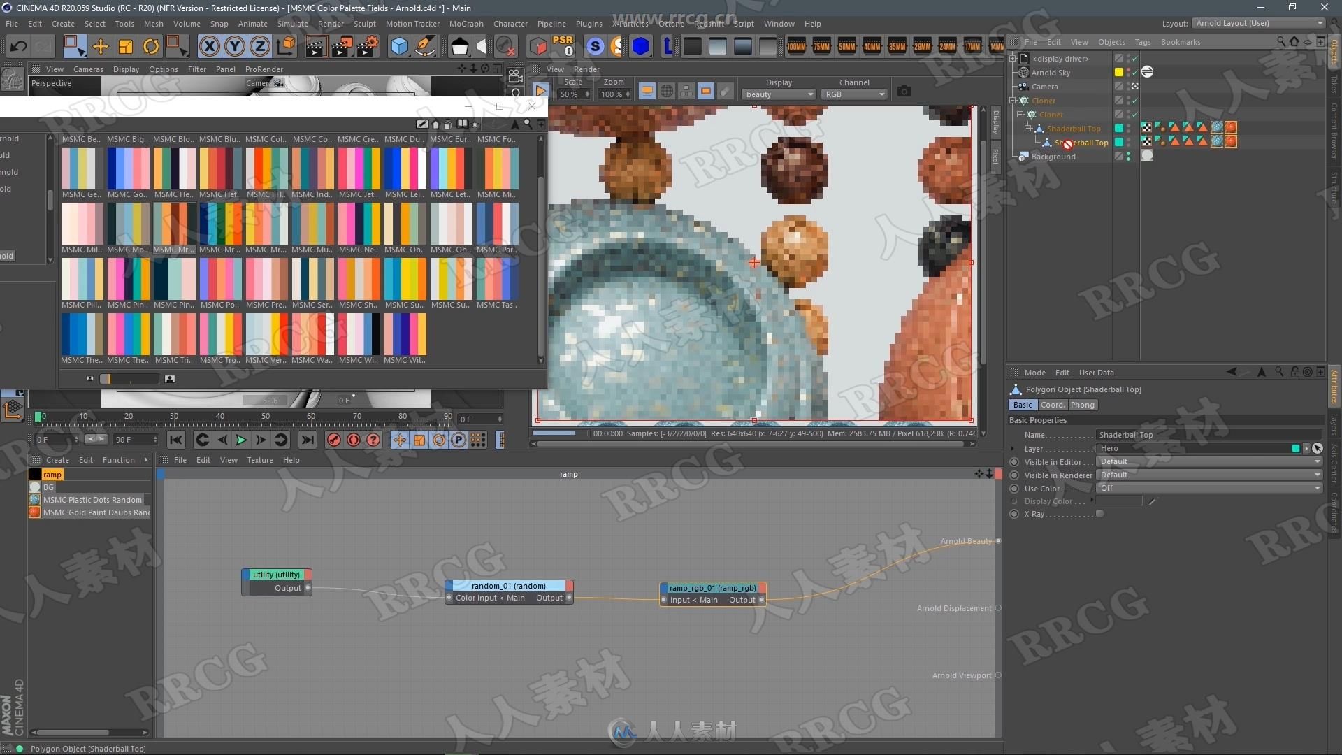Expand the display driver object
1342x755 pixels.
point(1013,59)
